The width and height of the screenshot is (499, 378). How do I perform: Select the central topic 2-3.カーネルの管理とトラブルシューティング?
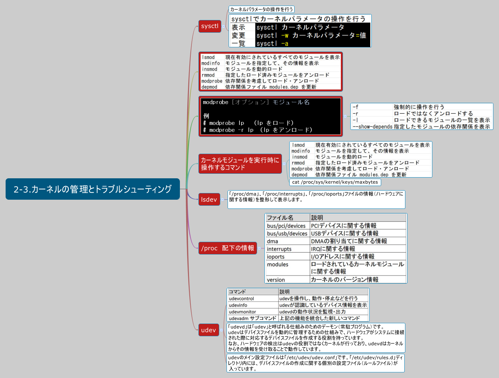(x=93, y=189)
